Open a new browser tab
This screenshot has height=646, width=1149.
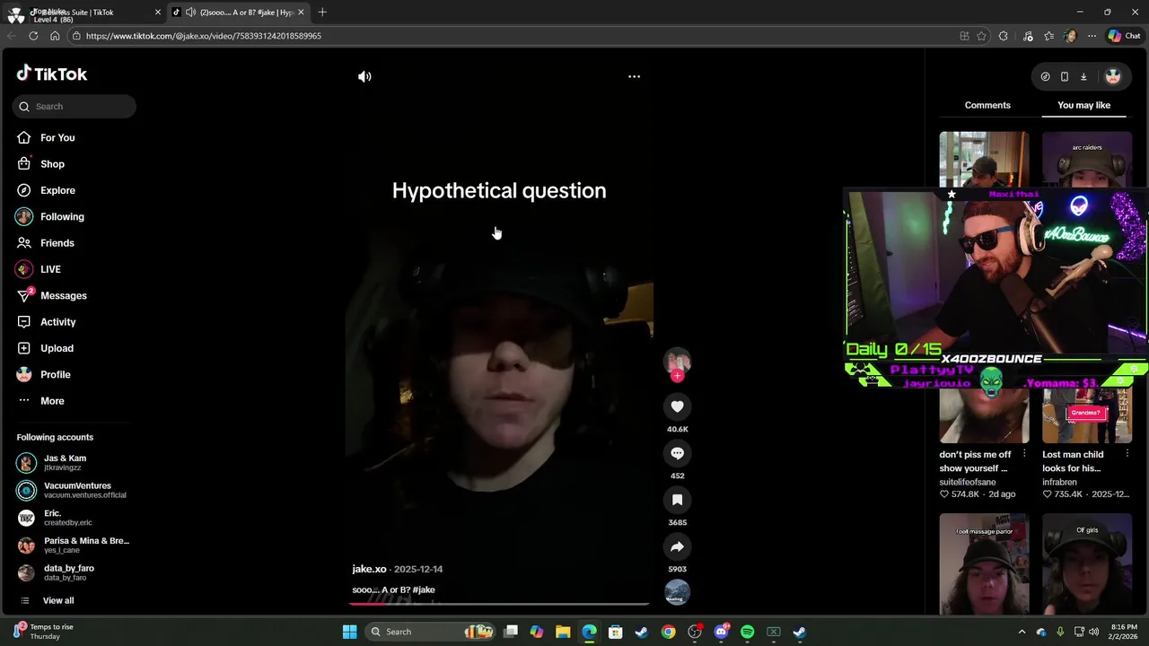(322, 12)
